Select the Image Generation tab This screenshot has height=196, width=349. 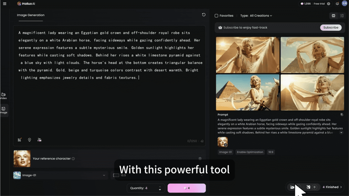point(31,15)
